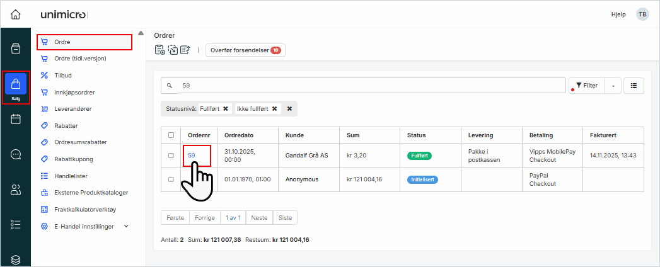This screenshot has width=660, height=267.
Task: Open order number 59 link
Action: [x=192, y=156]
